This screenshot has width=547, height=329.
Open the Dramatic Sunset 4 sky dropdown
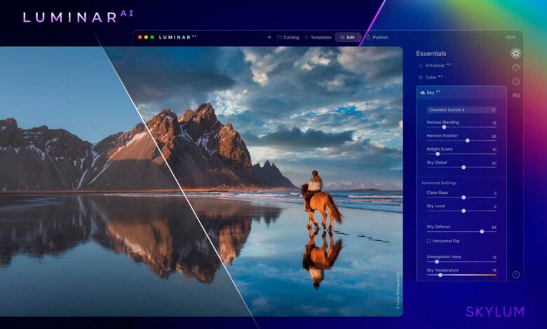coord(461,110)
